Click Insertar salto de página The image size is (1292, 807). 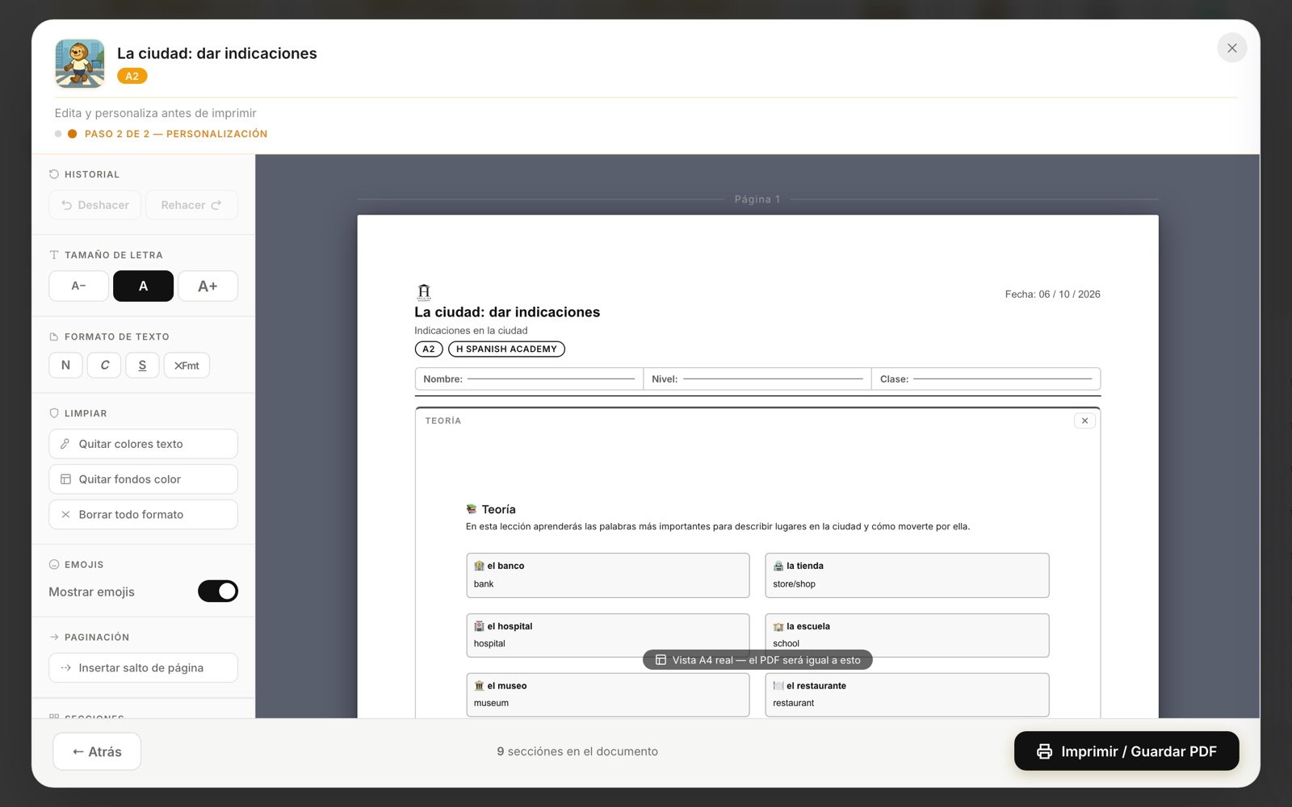pyautogui.click(x=143, y=668)
